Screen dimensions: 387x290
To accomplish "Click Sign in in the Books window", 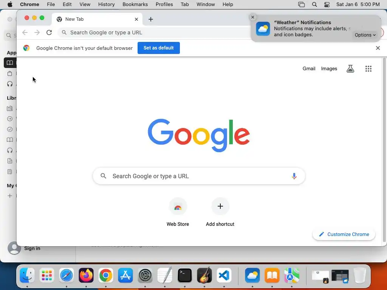I will [x=32, y=248].
